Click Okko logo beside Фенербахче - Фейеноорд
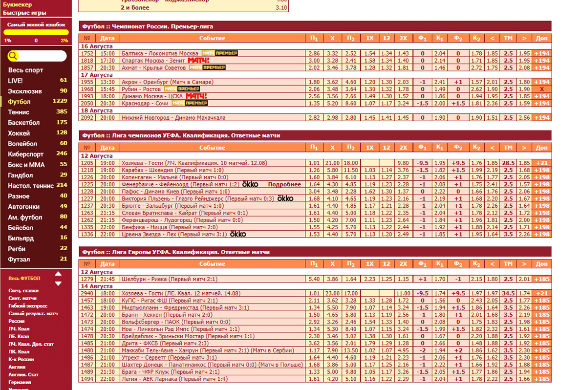The width and height of the screenshot is (579, 390). tap(250, 184)
